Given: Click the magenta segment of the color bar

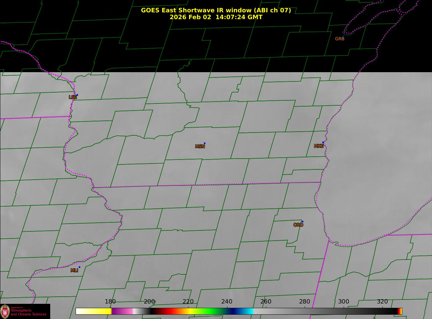Looking at the screenshot, I should [x=122, y=311].
